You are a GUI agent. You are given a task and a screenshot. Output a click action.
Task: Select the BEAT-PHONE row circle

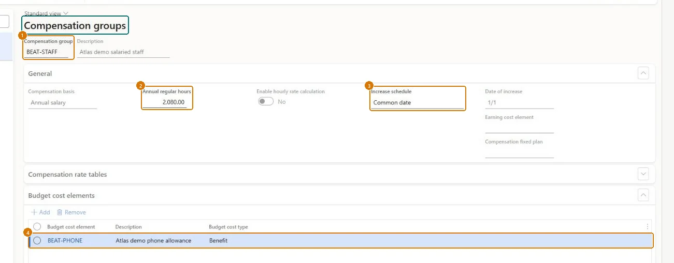[x=37, y=240]
